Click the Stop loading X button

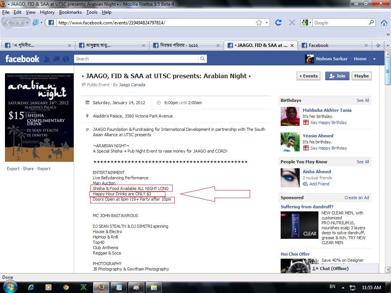[x=292, y=23]
